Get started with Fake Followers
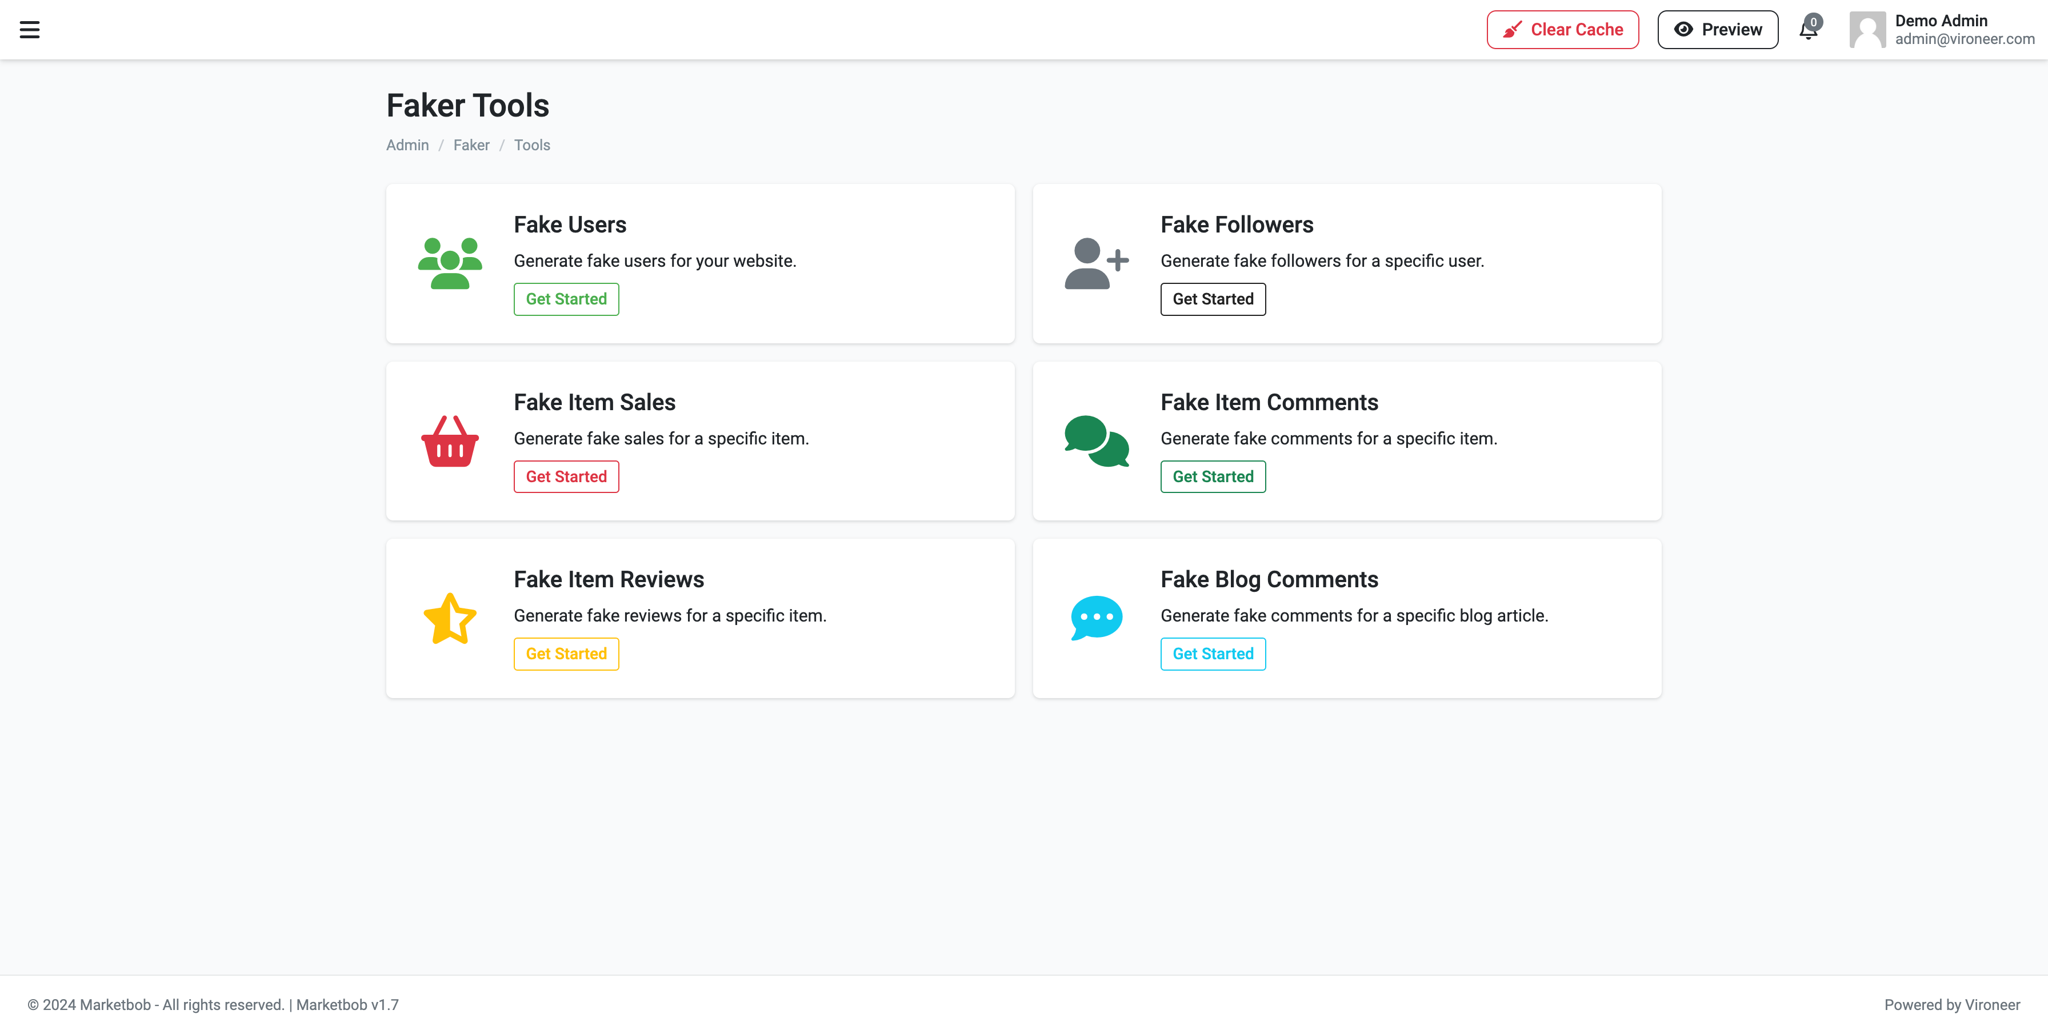The width and height of the screenshot is (2048, 1034). pyautogui.click(x=1213, y=299)
